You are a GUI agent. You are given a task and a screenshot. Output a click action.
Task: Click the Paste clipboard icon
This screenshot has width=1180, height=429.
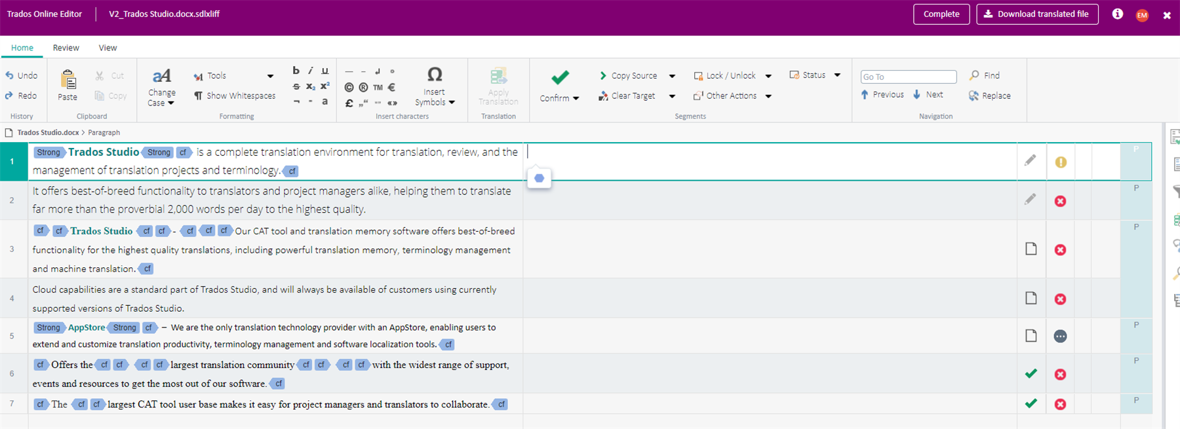pyautogui.click(x=68, y=80)
